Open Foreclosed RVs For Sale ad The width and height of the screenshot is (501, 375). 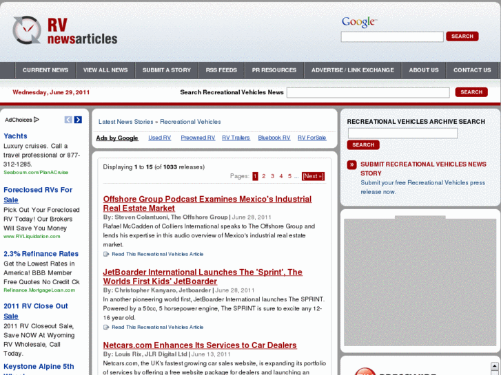click(38, 195)
